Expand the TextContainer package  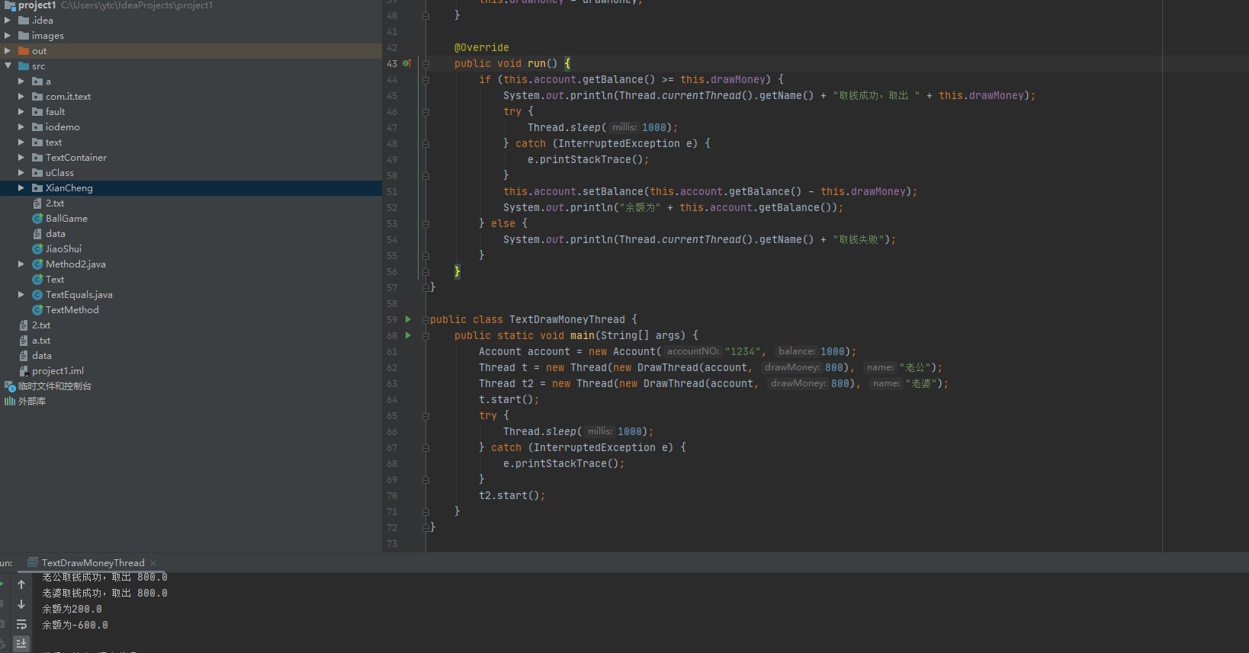click(x=21, y=158)
